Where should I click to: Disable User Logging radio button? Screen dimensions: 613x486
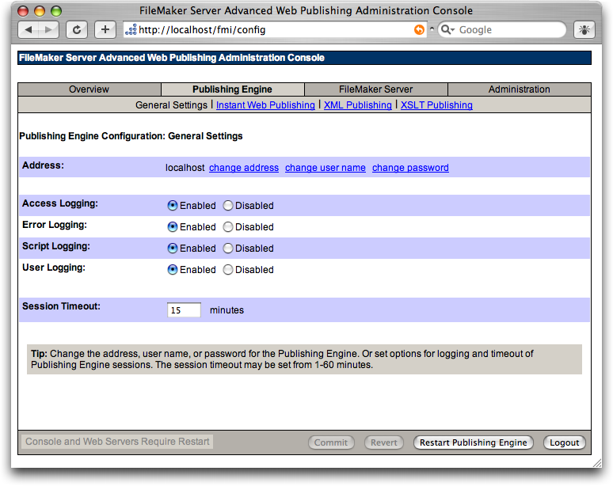coord(228,270)
